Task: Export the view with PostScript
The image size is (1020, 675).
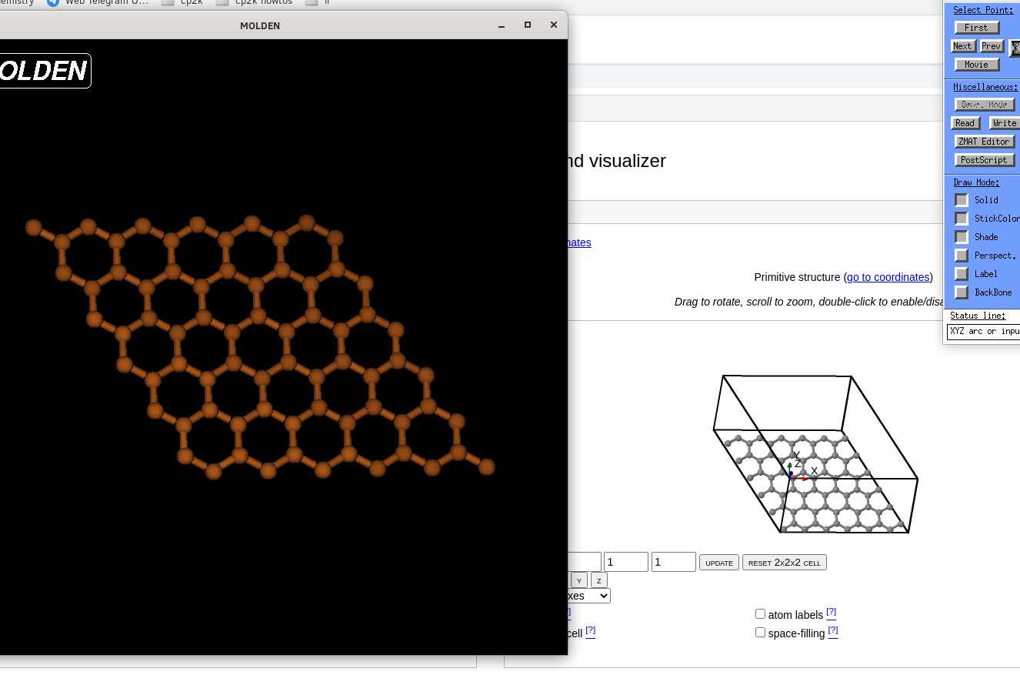Action: pyautogui.click(x=984, y=159)
